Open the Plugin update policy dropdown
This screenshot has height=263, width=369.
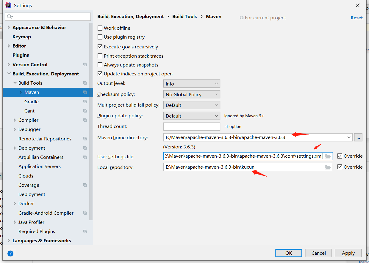point(192,116)
